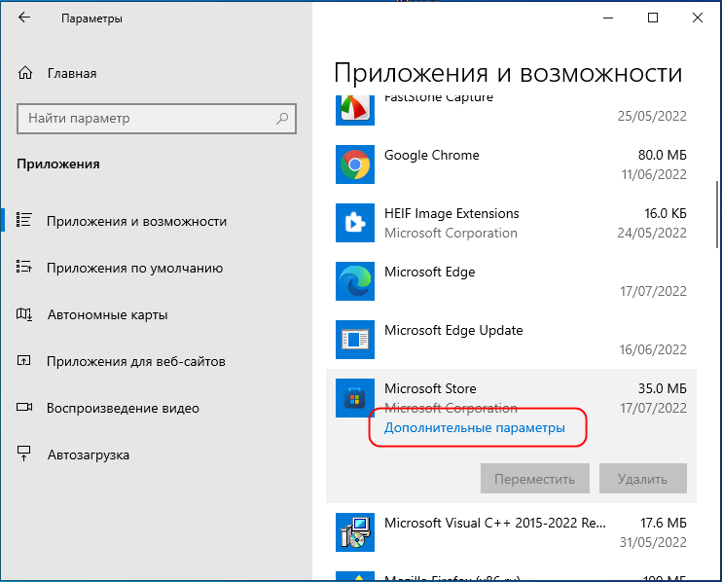Click the Microsoft Visual C++ installer icon

click(354, 532)
